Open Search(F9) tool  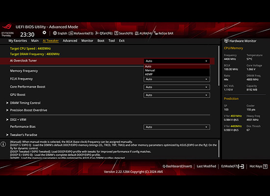point(124,33)
